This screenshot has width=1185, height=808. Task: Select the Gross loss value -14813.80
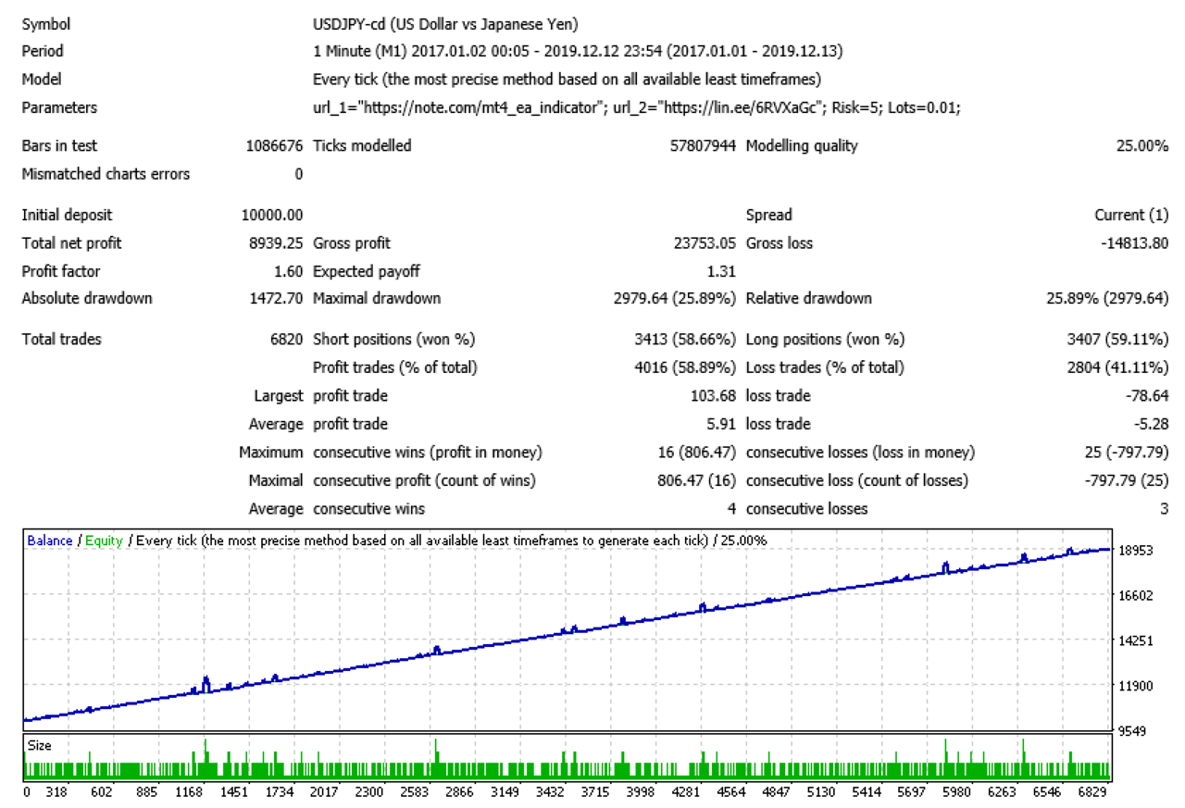pyautogui.click(x=1135, y=243)
